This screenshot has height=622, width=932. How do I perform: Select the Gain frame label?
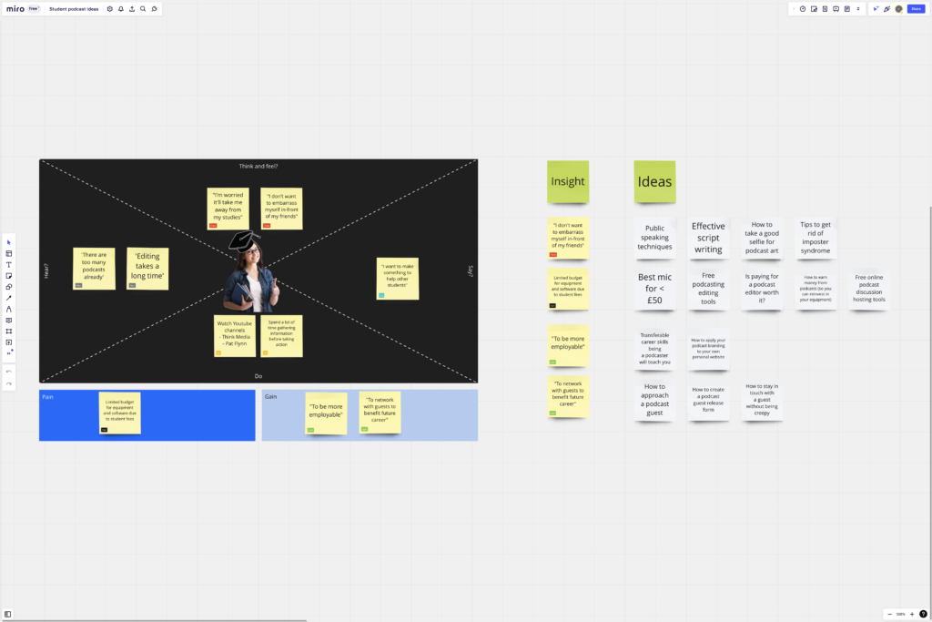point(270,397)
